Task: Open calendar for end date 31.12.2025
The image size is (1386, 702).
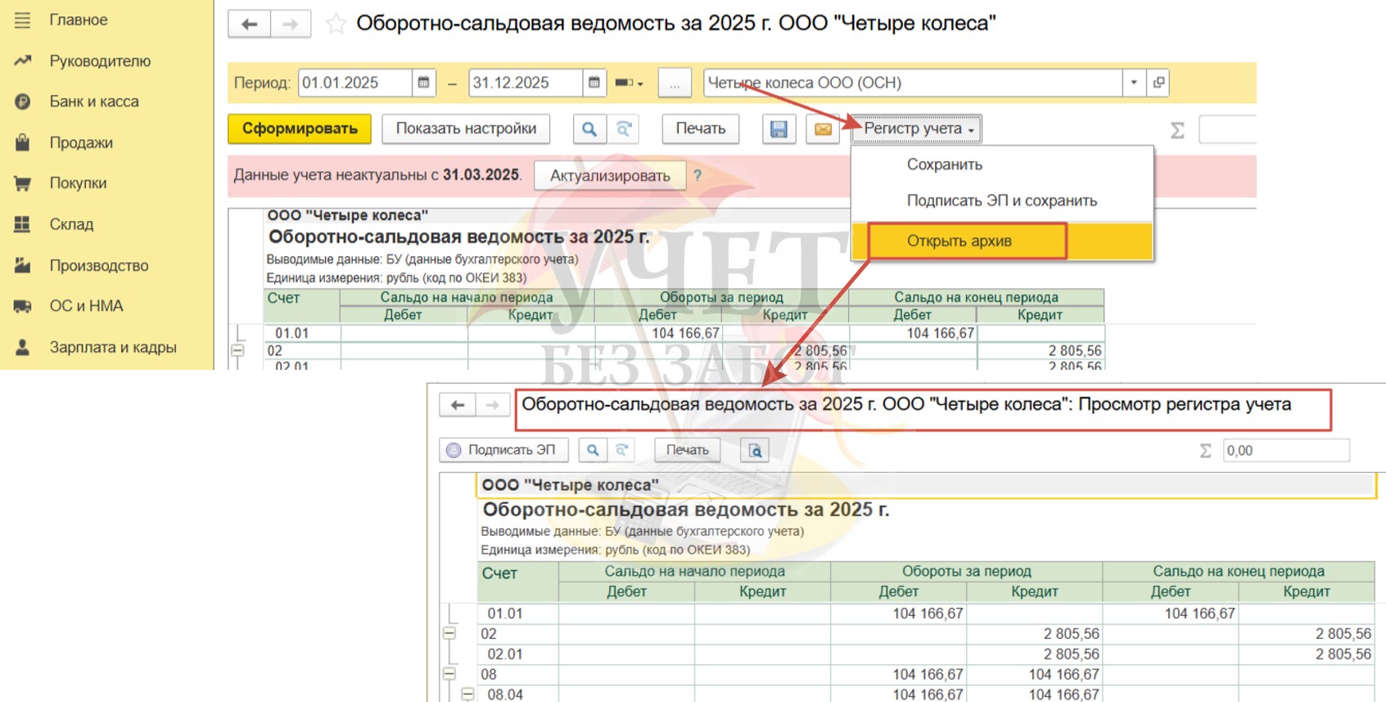Action: [x=594, y=83]
